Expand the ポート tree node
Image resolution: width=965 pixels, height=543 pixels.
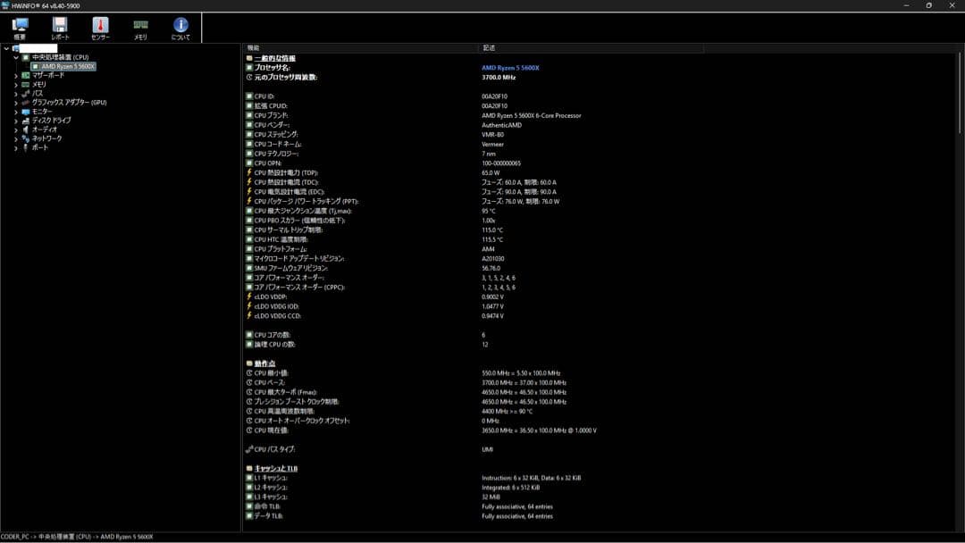tap(16, 147)
